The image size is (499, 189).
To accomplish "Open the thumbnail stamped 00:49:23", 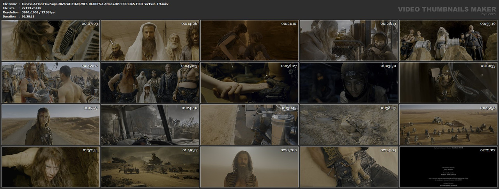I will [x=150, y=83].
